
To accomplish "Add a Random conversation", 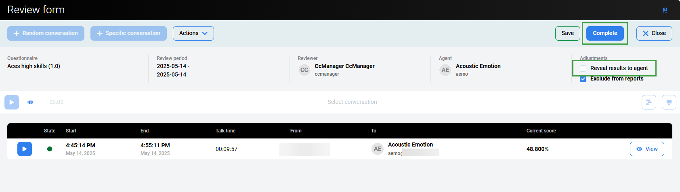I will pyautogui.click(x=46, y=33).
